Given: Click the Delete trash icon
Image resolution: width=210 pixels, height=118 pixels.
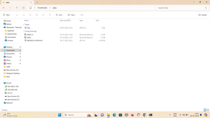Looking at the screenshot, I should point(50,15).
